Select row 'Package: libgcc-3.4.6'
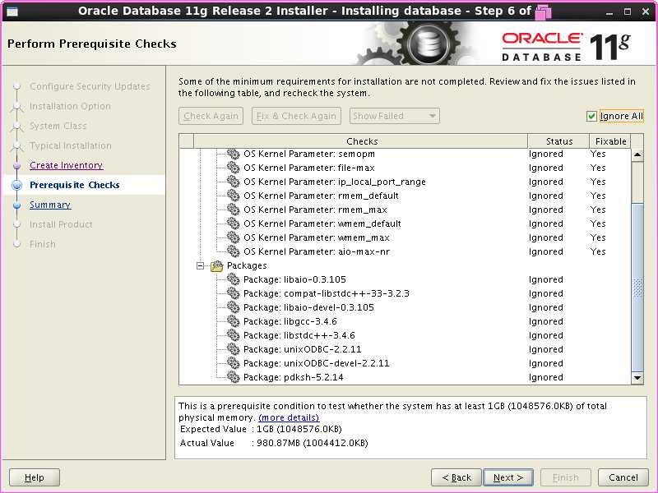Screen dimensions: 658x493 [x=405, y=321]
